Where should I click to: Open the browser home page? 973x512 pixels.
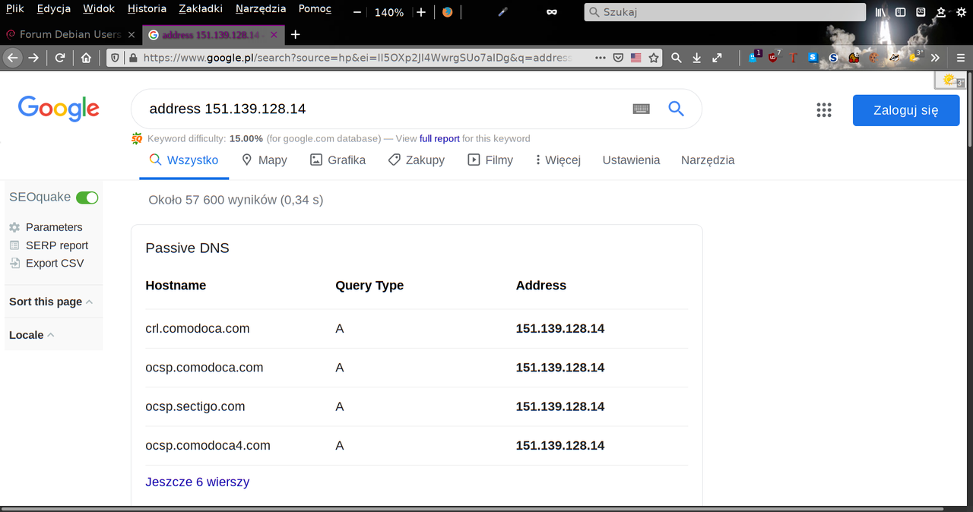pyautogui.click(x=86, y=58)
